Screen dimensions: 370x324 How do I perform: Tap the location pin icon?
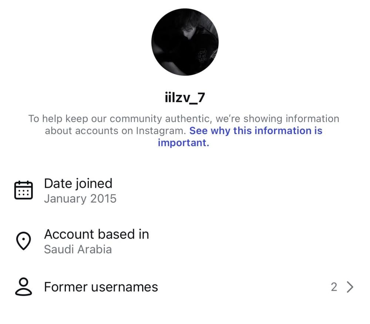pos(23,241)
